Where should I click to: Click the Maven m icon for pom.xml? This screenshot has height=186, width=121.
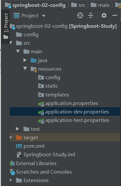[19, 146]
